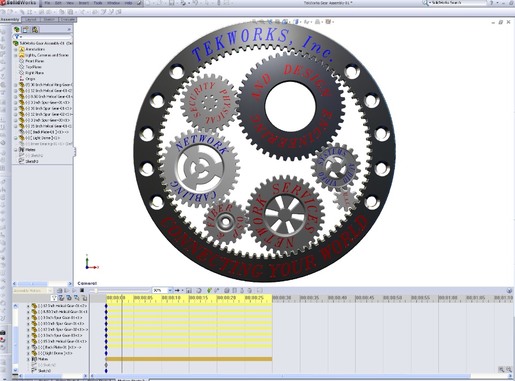This screenshot has height=381, width=515.
Task: Open the Edit menu
Action: [x=58, y=3]
